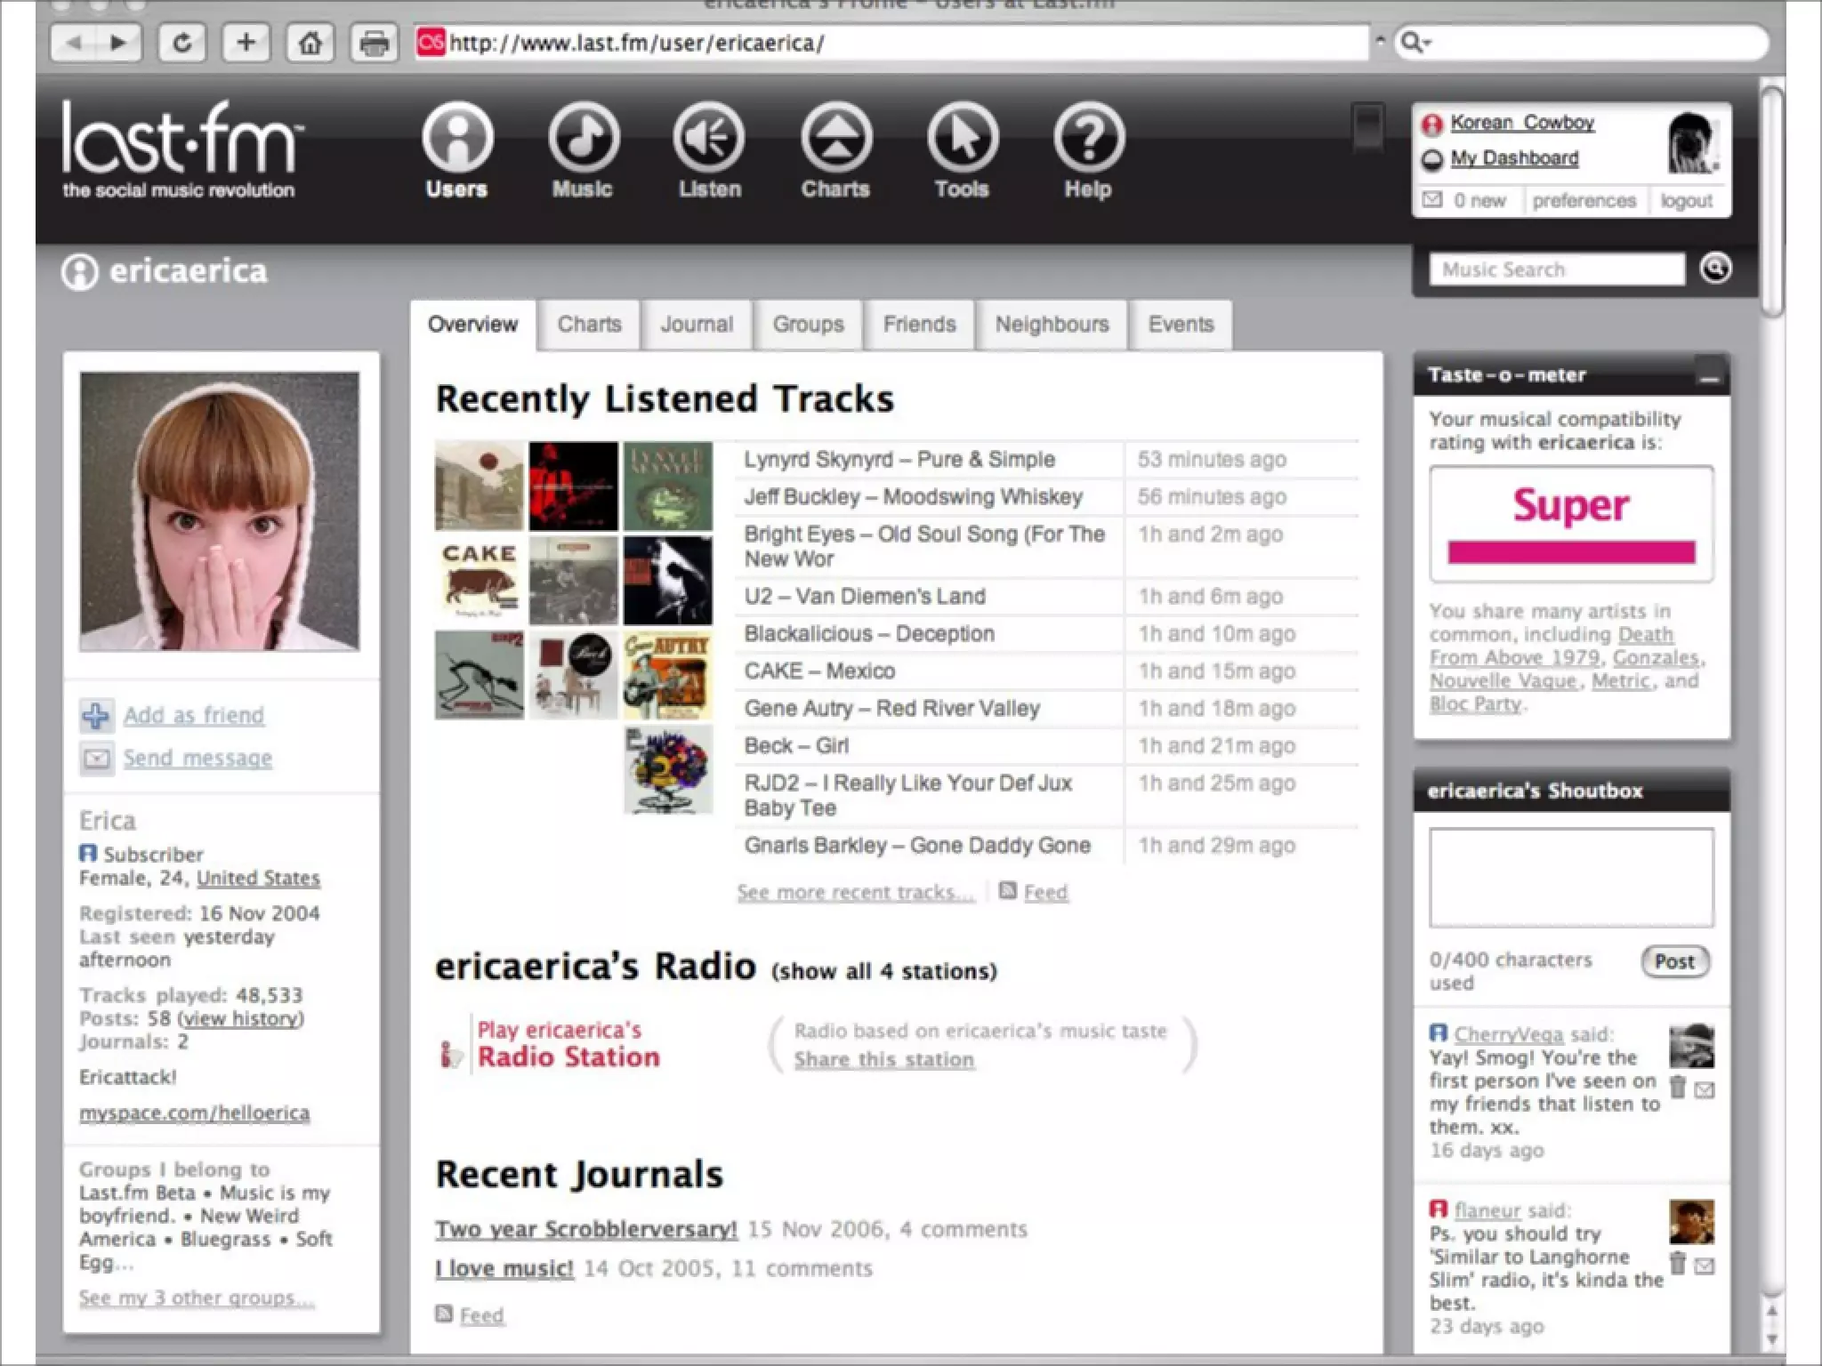Open the Charts navigation icon
This screenshot has height=1366, width=1822.
(x=836, y=138)
